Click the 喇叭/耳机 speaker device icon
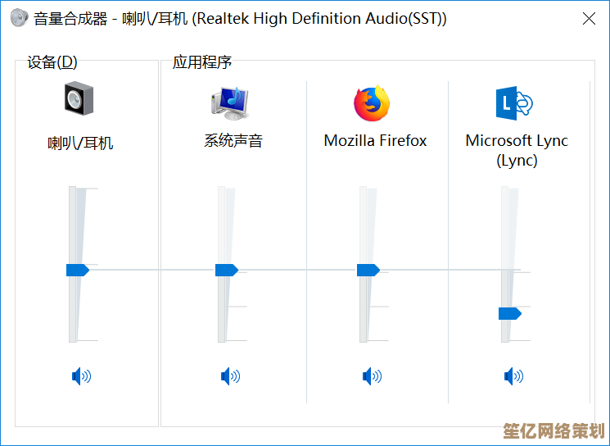The image size is (610, 446). click(x=79, y=99)
